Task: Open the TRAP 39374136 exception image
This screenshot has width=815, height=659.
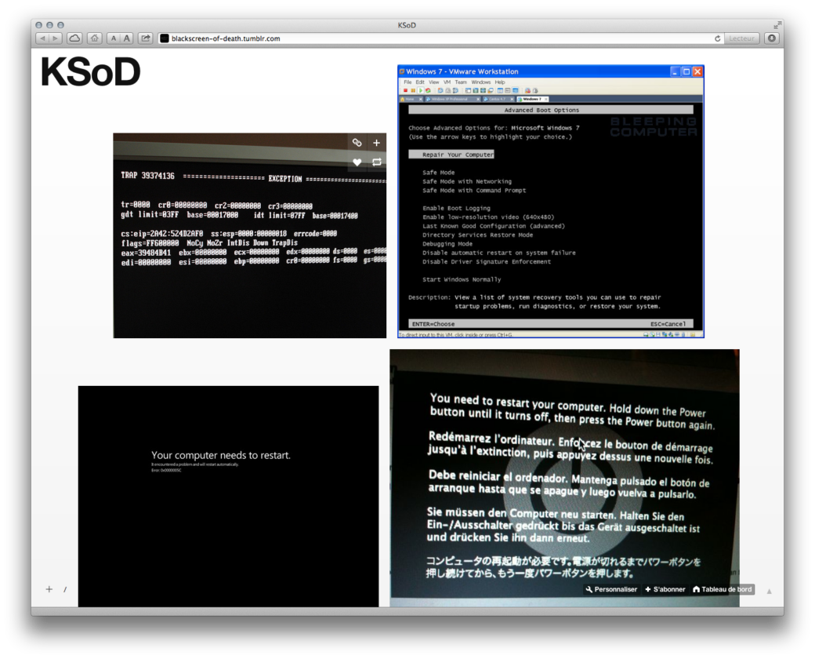Action: (x=249, y=235)
